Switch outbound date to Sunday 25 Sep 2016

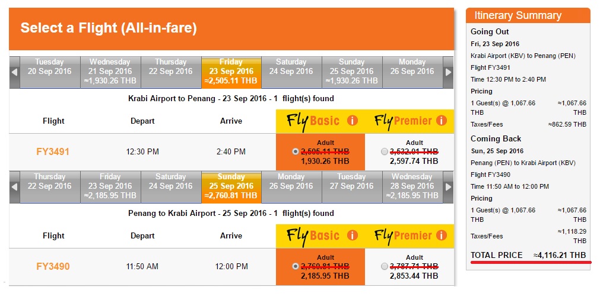[x=351, y=72]
